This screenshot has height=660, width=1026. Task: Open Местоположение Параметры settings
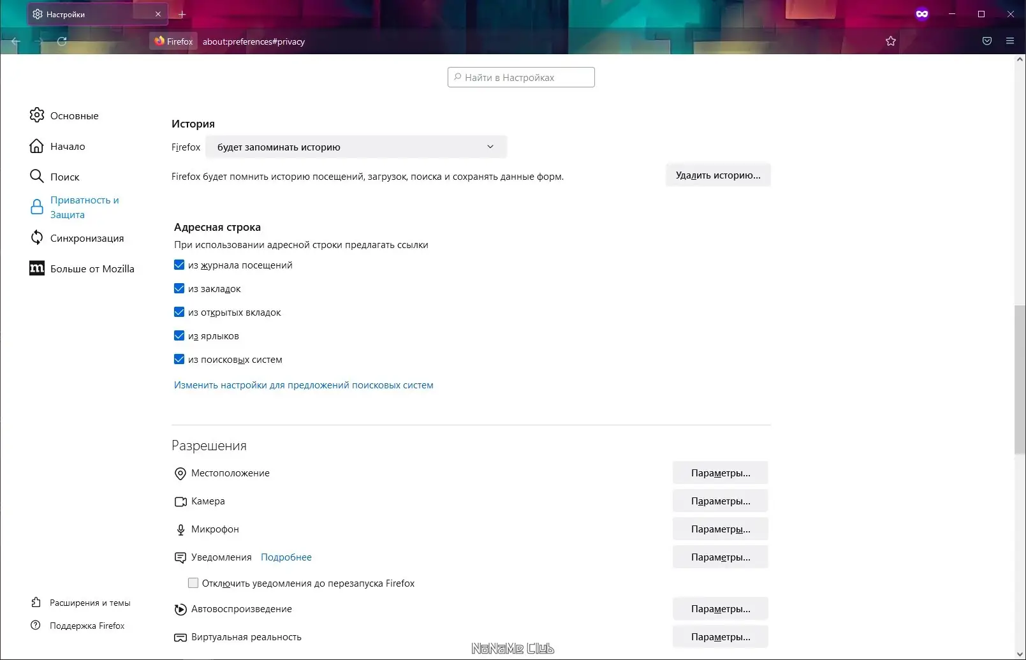click(720, 473)
